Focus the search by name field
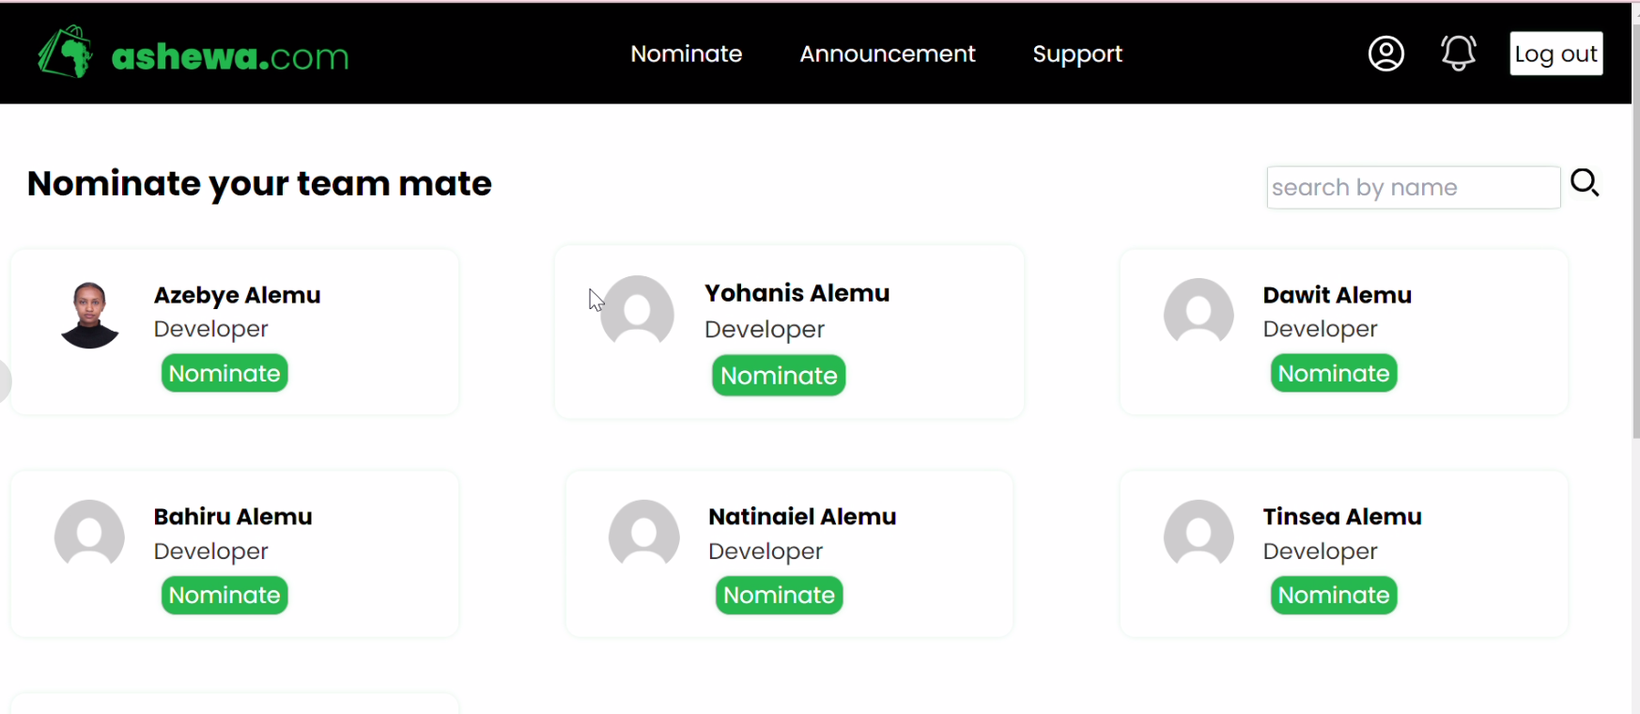Viewport: 1640px width, 714px height. [x=1413, y=188]
